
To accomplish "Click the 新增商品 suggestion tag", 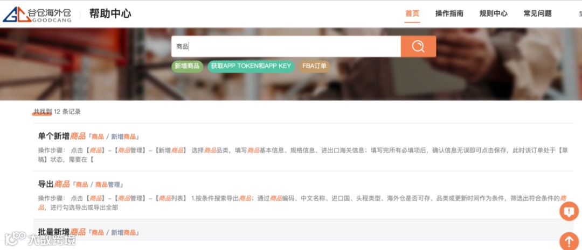I will tap(187, 66).
